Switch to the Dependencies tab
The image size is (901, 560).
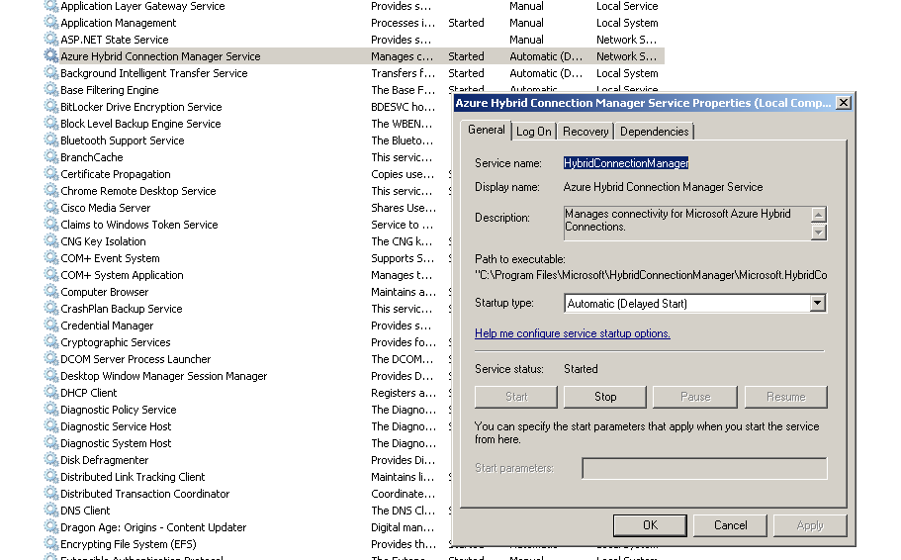point(654,132)
